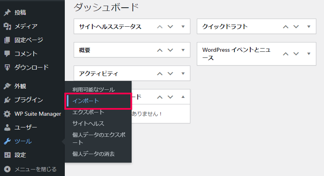
Task: Select ダウンロード in the sidebar
Action: point(32,68)
